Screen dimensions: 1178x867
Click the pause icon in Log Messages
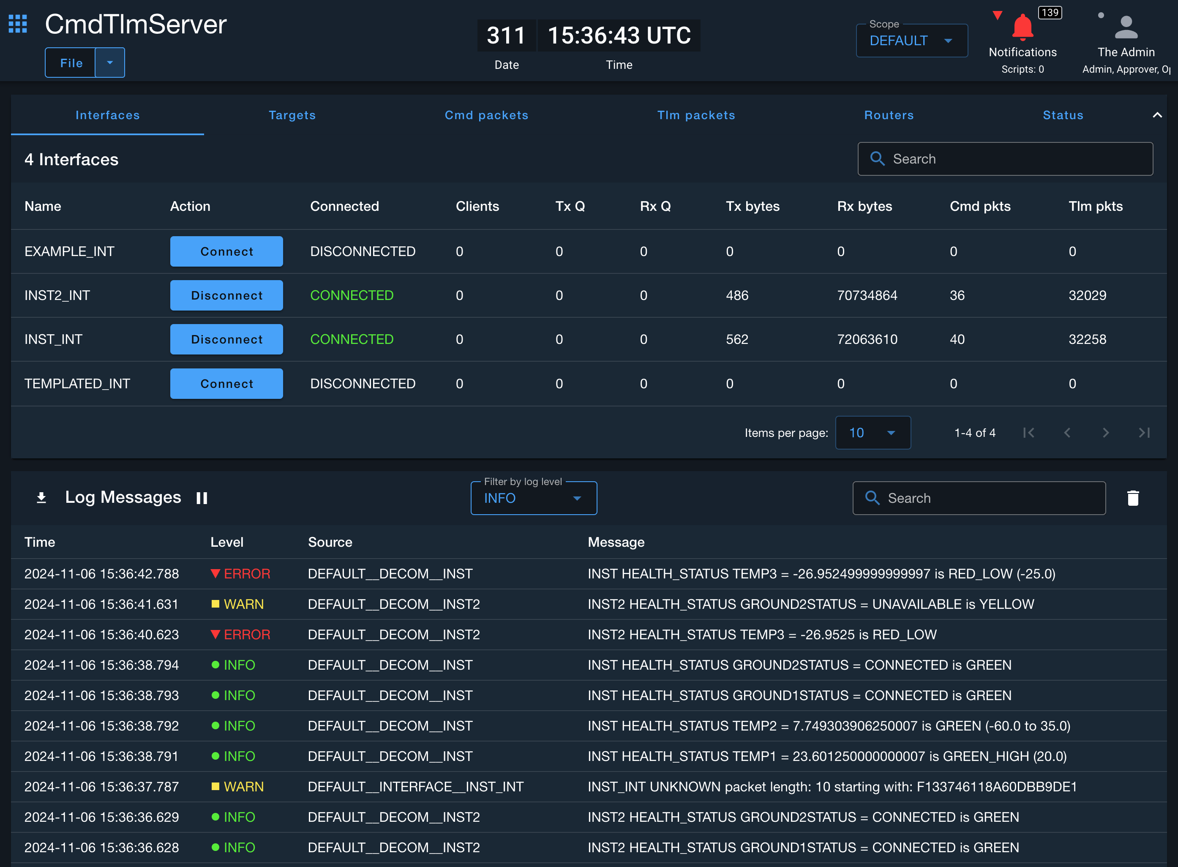coord(202,498)
